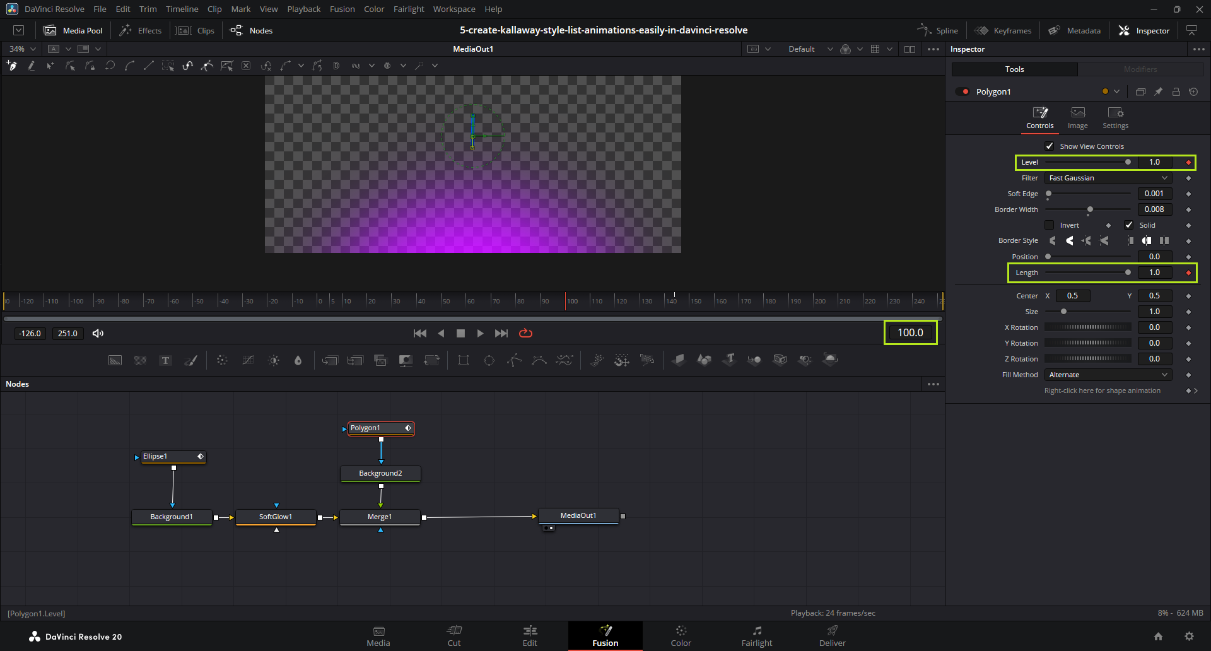Open the Filter Fast Gaussian dropdown

[1108, 178]
